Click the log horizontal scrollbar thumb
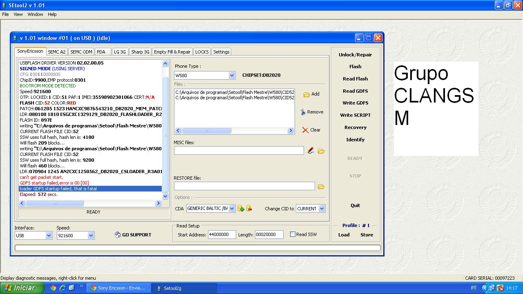Screen dimensions: 523x294 pyautogui.click(x=54, y=203)
